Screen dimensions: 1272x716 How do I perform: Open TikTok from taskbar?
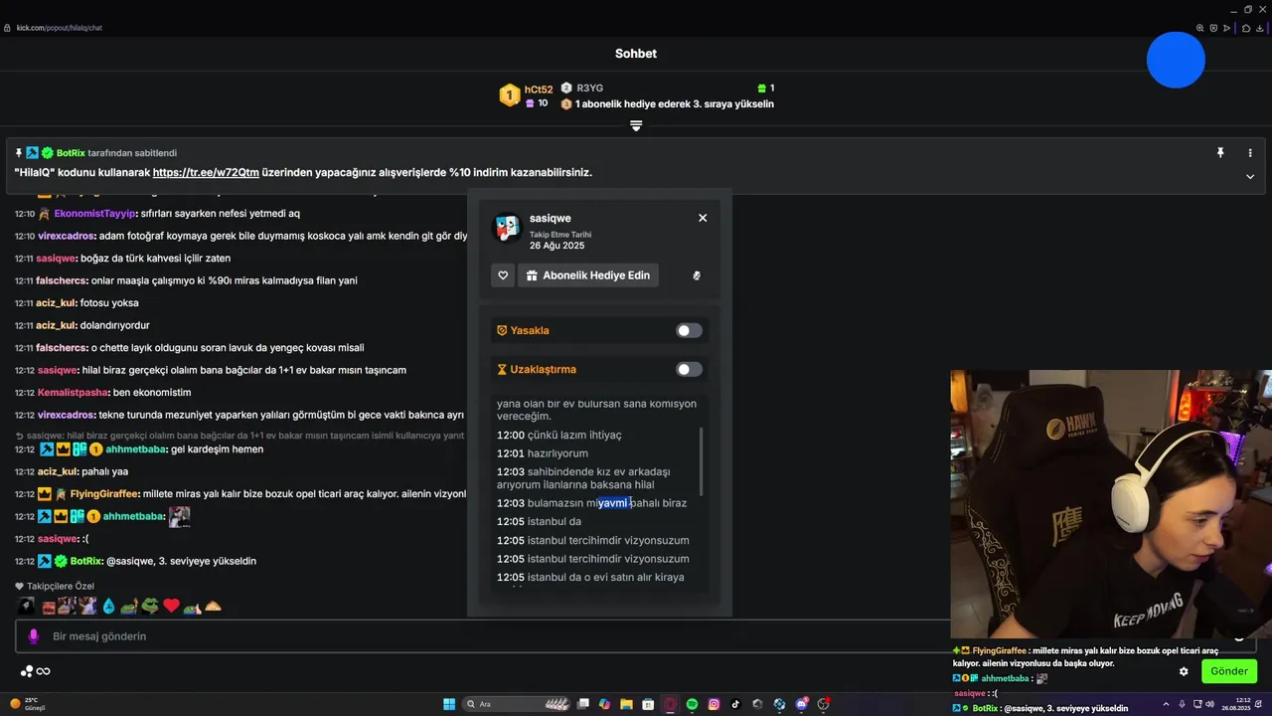tap(735, 704)
